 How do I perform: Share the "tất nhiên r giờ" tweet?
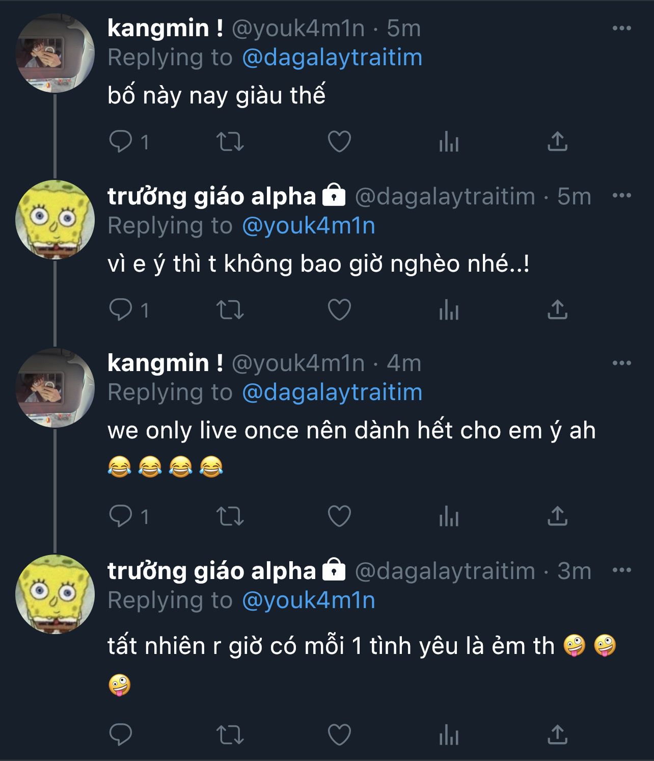[557, 734]
